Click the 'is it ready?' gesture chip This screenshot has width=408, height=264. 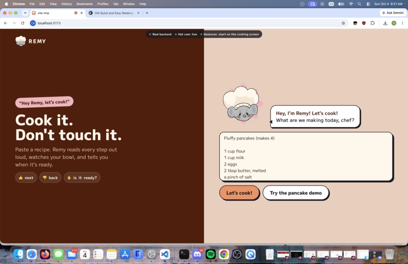pos(82,178)
